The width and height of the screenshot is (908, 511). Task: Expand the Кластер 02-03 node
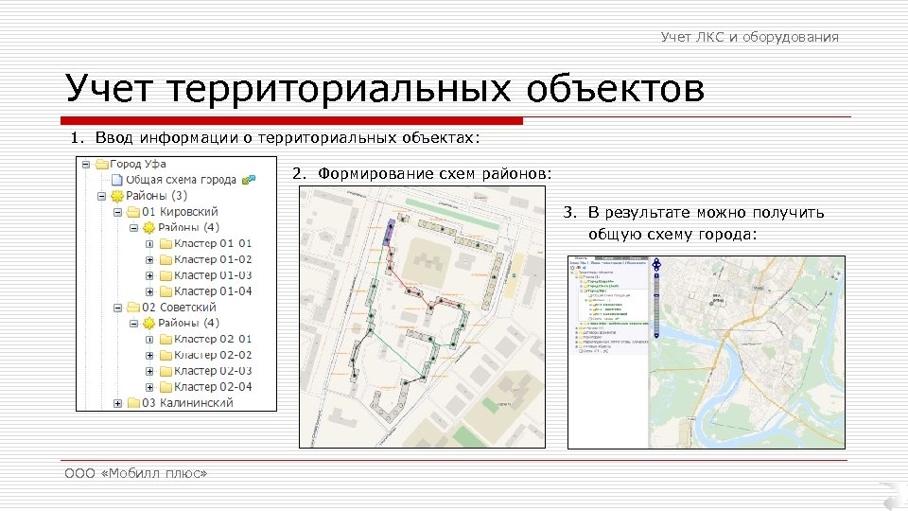coord(149,372)
